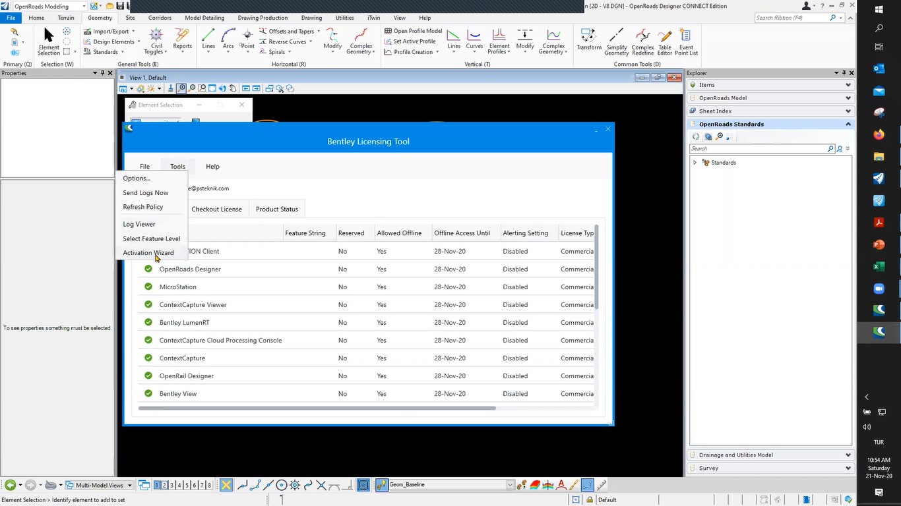Click the Simplify Geometry tool
This screenshot has height=506, width=901.
[x=617, y=42]
